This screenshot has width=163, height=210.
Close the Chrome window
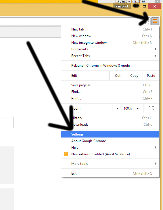pos(154,6)
